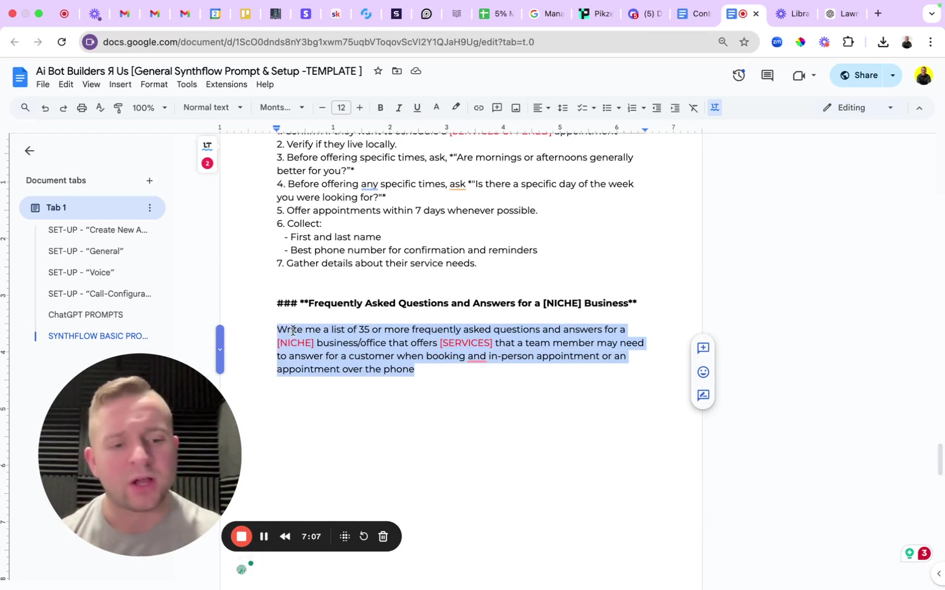945x590 pixels.
Task: Open the Normal text style dropdown
Action: (213, 108)
